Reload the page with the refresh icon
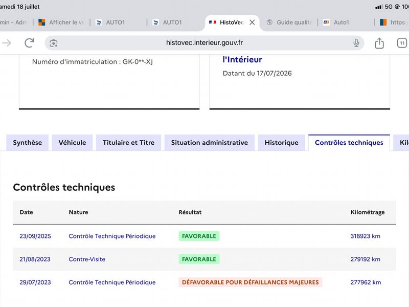The image size is (409, 307). 29,43
